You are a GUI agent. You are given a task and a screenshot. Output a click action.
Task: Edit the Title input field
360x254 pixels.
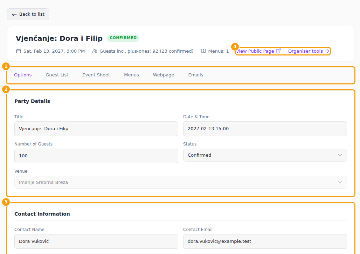pos(96,129)
